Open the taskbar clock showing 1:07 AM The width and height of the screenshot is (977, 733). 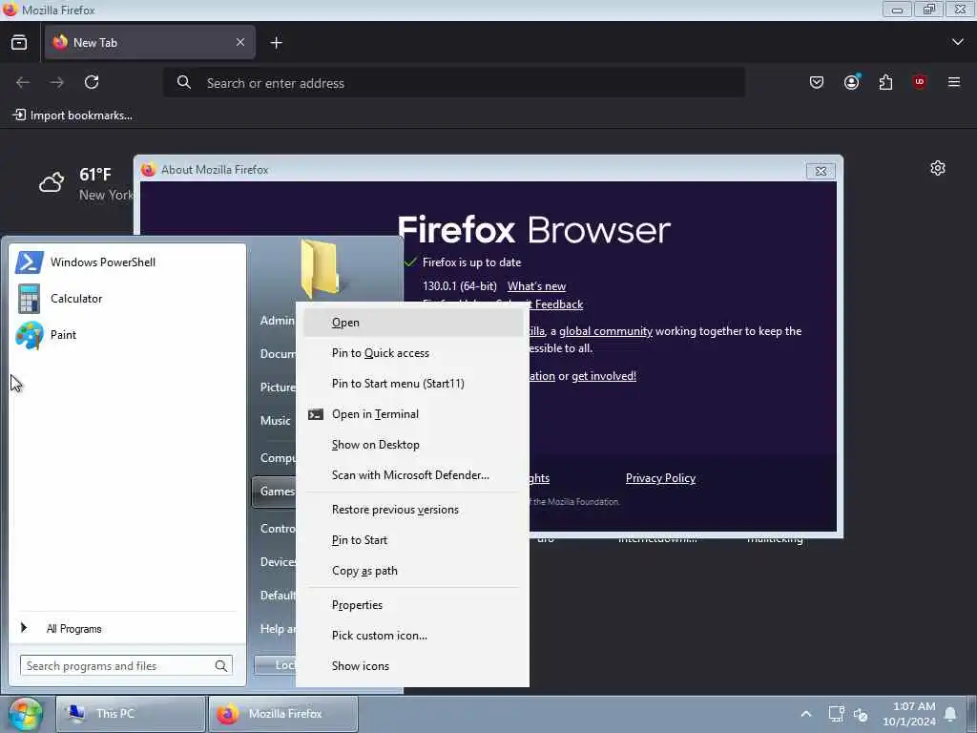909,714
